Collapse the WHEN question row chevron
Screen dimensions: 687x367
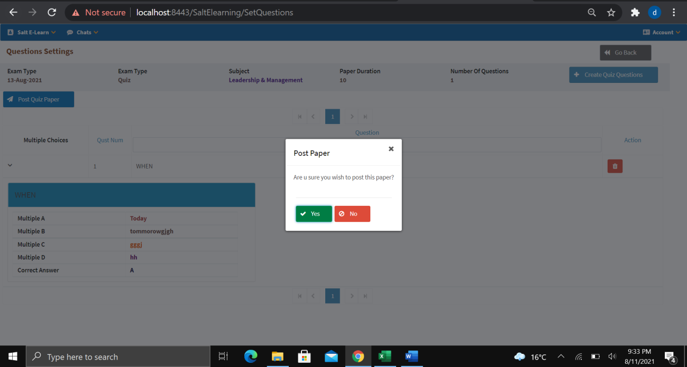click(x=10, y=165)
